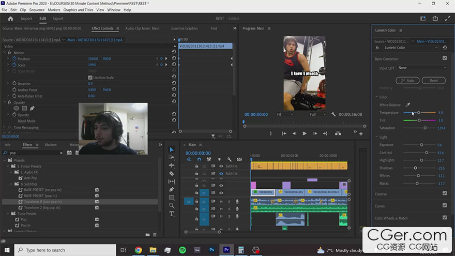The width and height of the screenshot is (455, 256).
Task: Switch to the Export workspace tab
Action: tap(58, 19)
